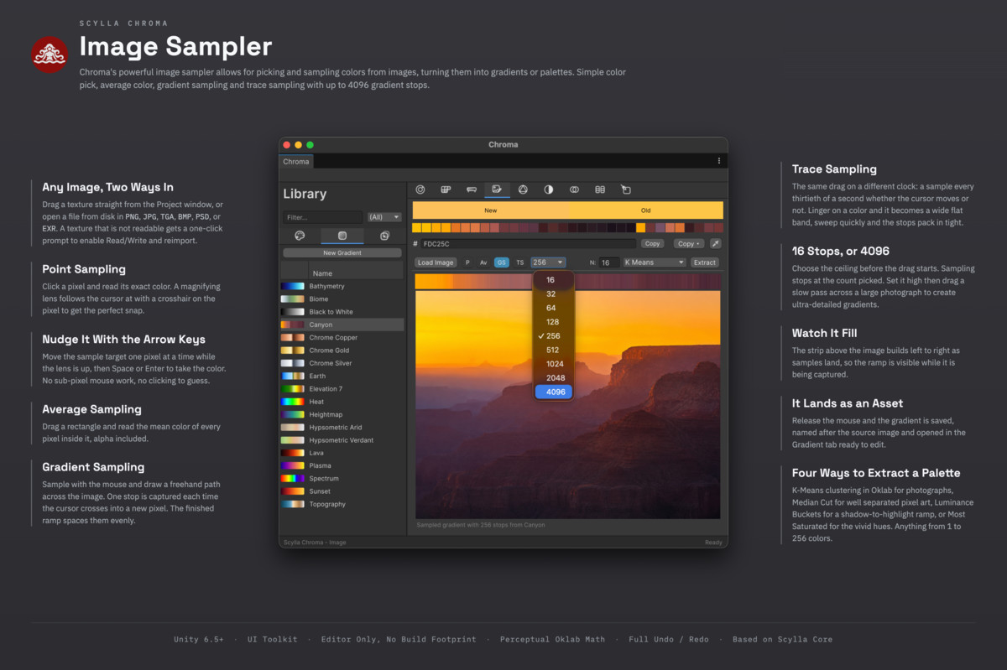Select the Chrome Gold gradient
Screen dimensions: 1007x670
point(342,351)
